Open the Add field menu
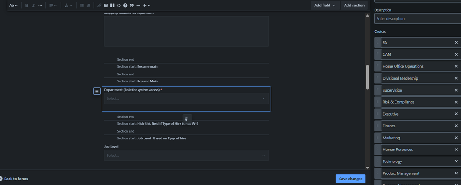Screen dimensions: 461x185 coord(325,6)
